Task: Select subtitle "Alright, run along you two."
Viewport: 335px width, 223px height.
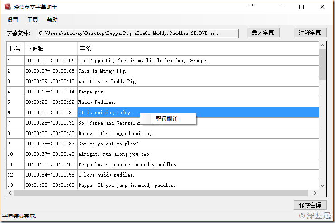Action: tap(198, 154)
